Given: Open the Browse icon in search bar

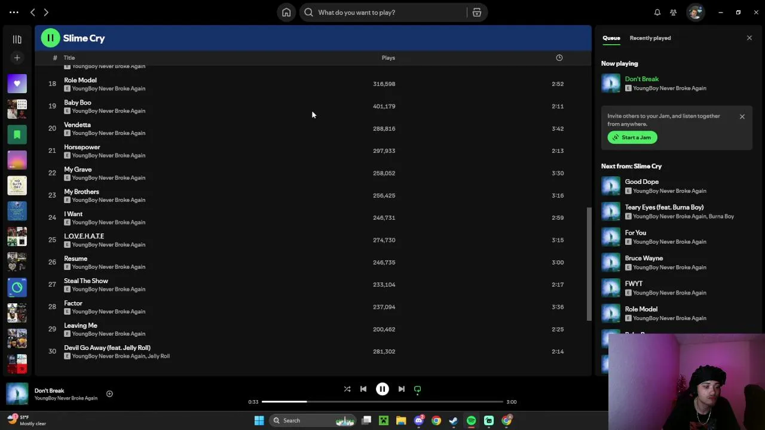Looking at the screenshot, I should point(477,12).
